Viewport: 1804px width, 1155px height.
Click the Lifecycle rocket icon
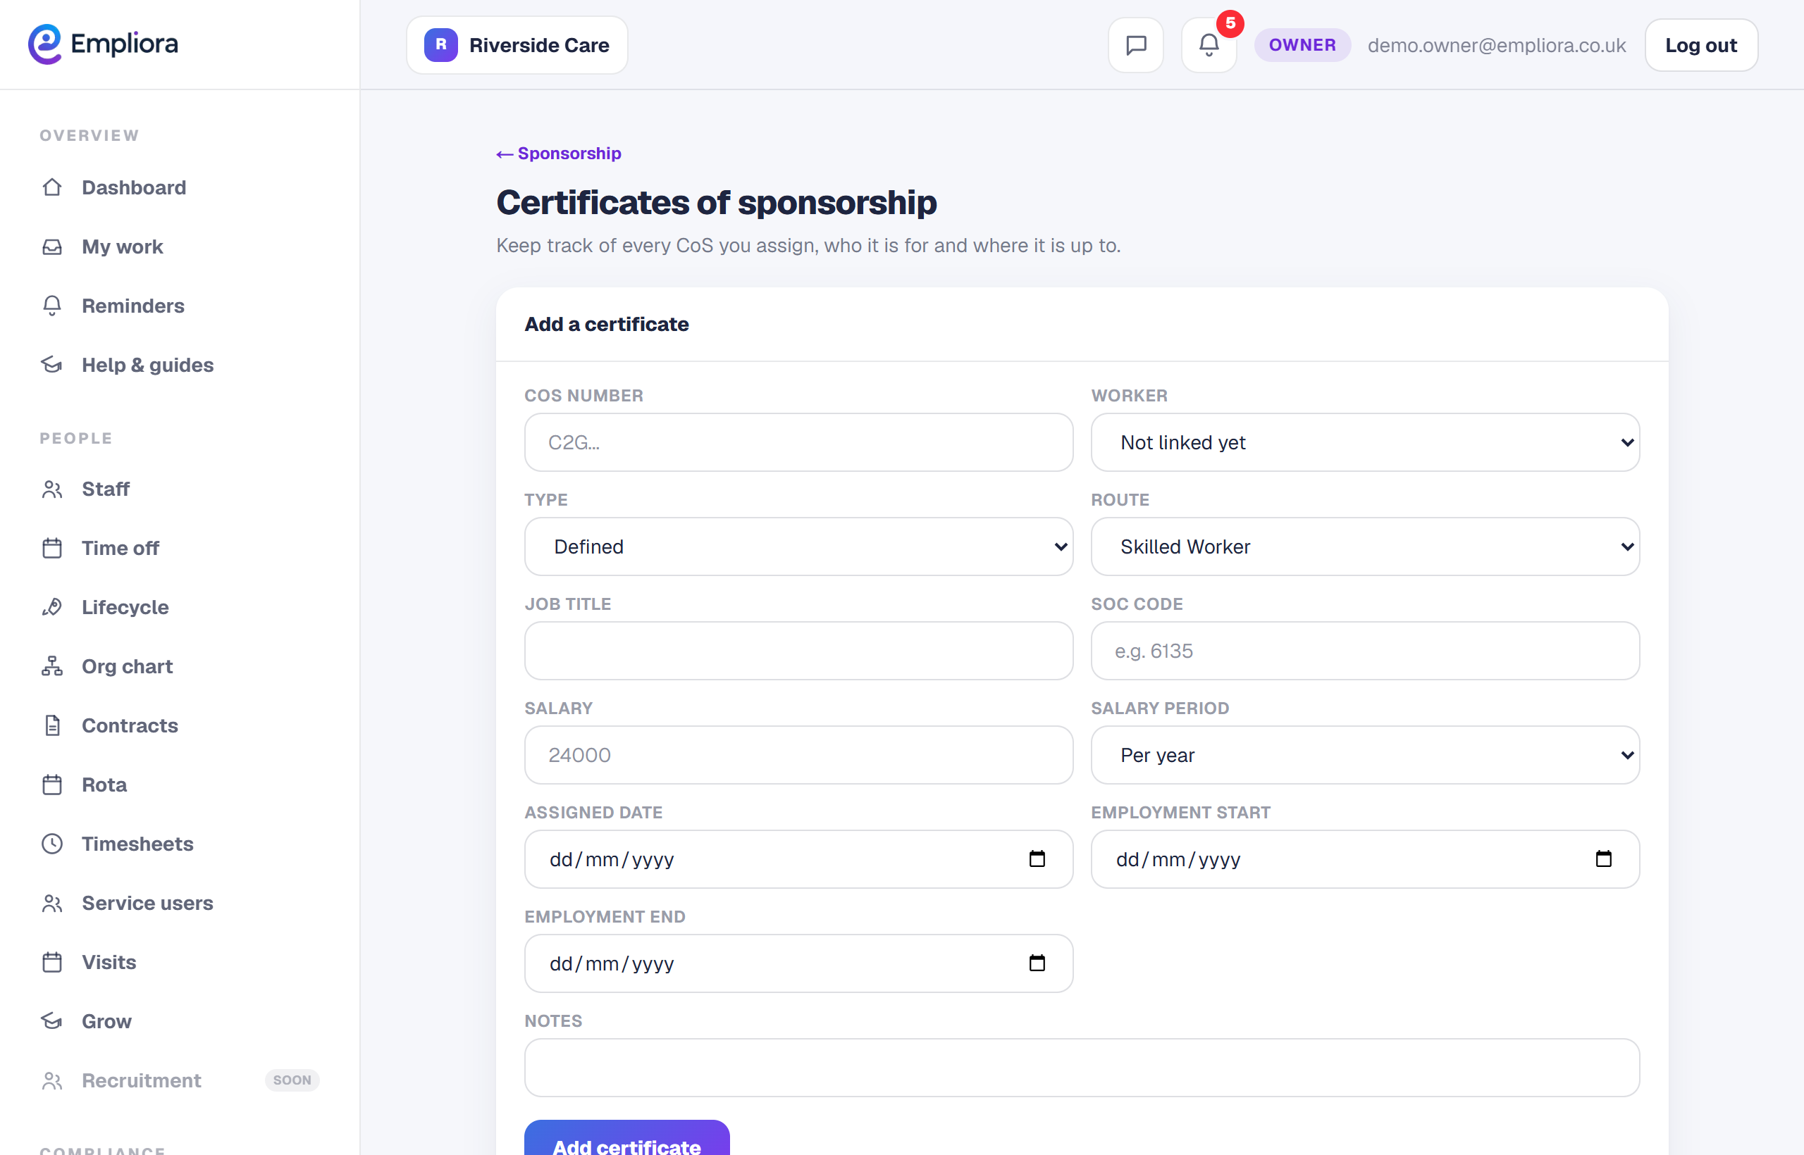pos(51,607)
